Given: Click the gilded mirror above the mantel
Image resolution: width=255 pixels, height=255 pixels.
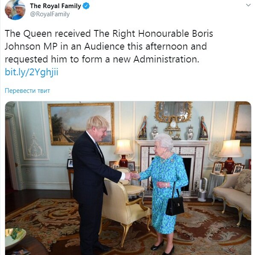Looking at the screenshot, I should click(173, 112).
